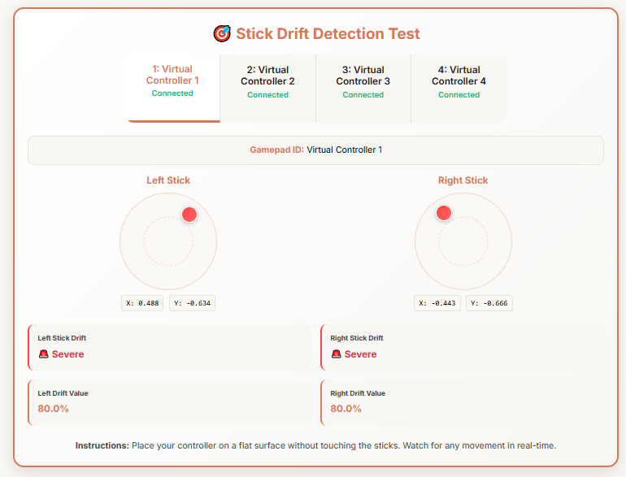Open the Virtual Controller 3 tab

(x=363, y=81)
